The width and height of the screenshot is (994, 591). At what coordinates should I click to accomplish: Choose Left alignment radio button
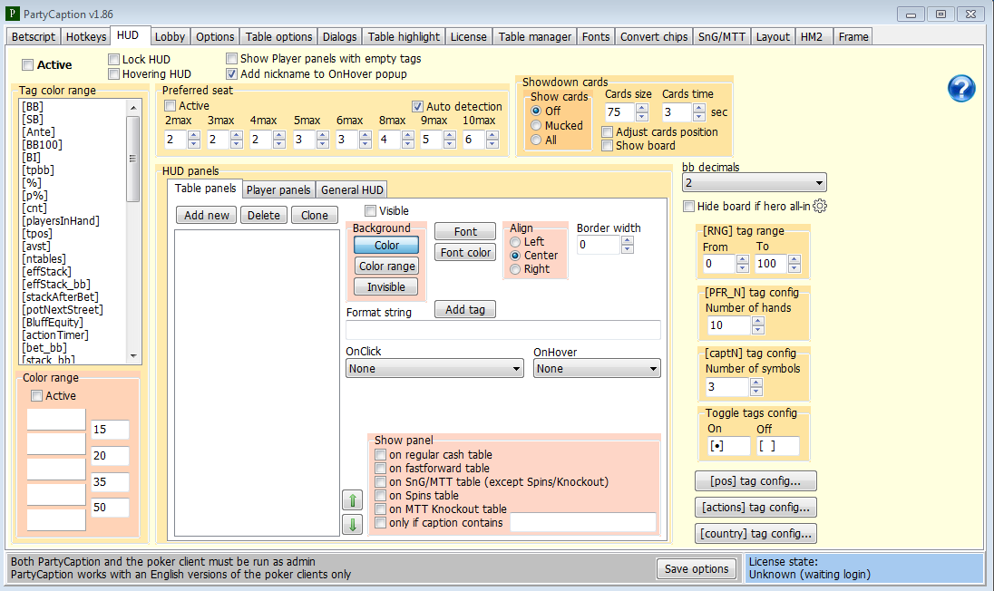[515, 242]
